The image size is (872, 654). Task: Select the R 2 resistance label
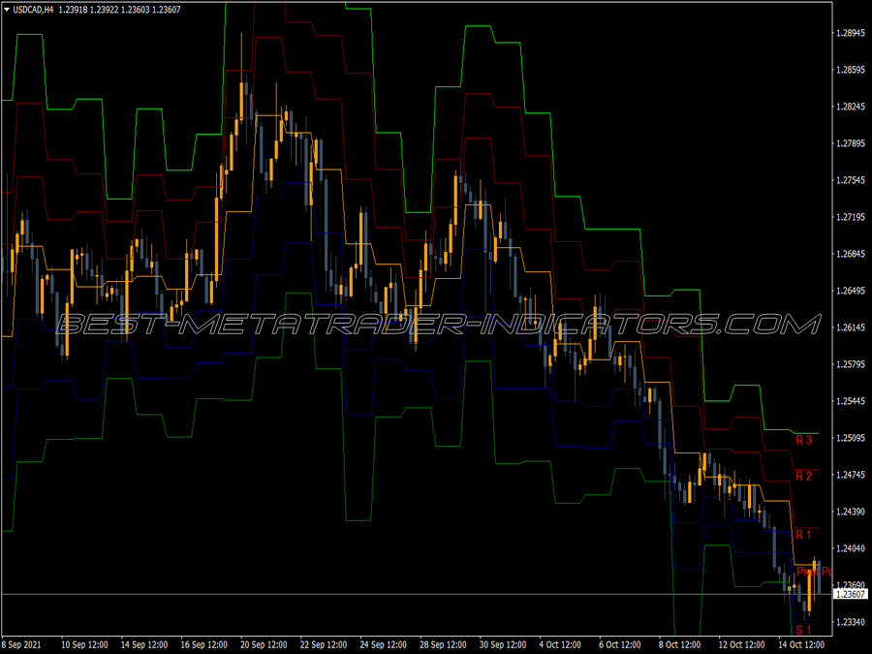[803, 476]
